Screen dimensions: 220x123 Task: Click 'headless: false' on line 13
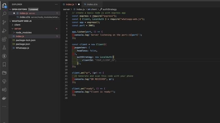pyautogui.click(x=87, y=51)
